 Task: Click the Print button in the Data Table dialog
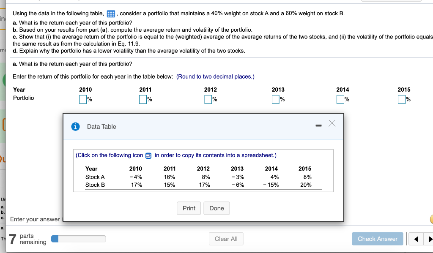189,208
